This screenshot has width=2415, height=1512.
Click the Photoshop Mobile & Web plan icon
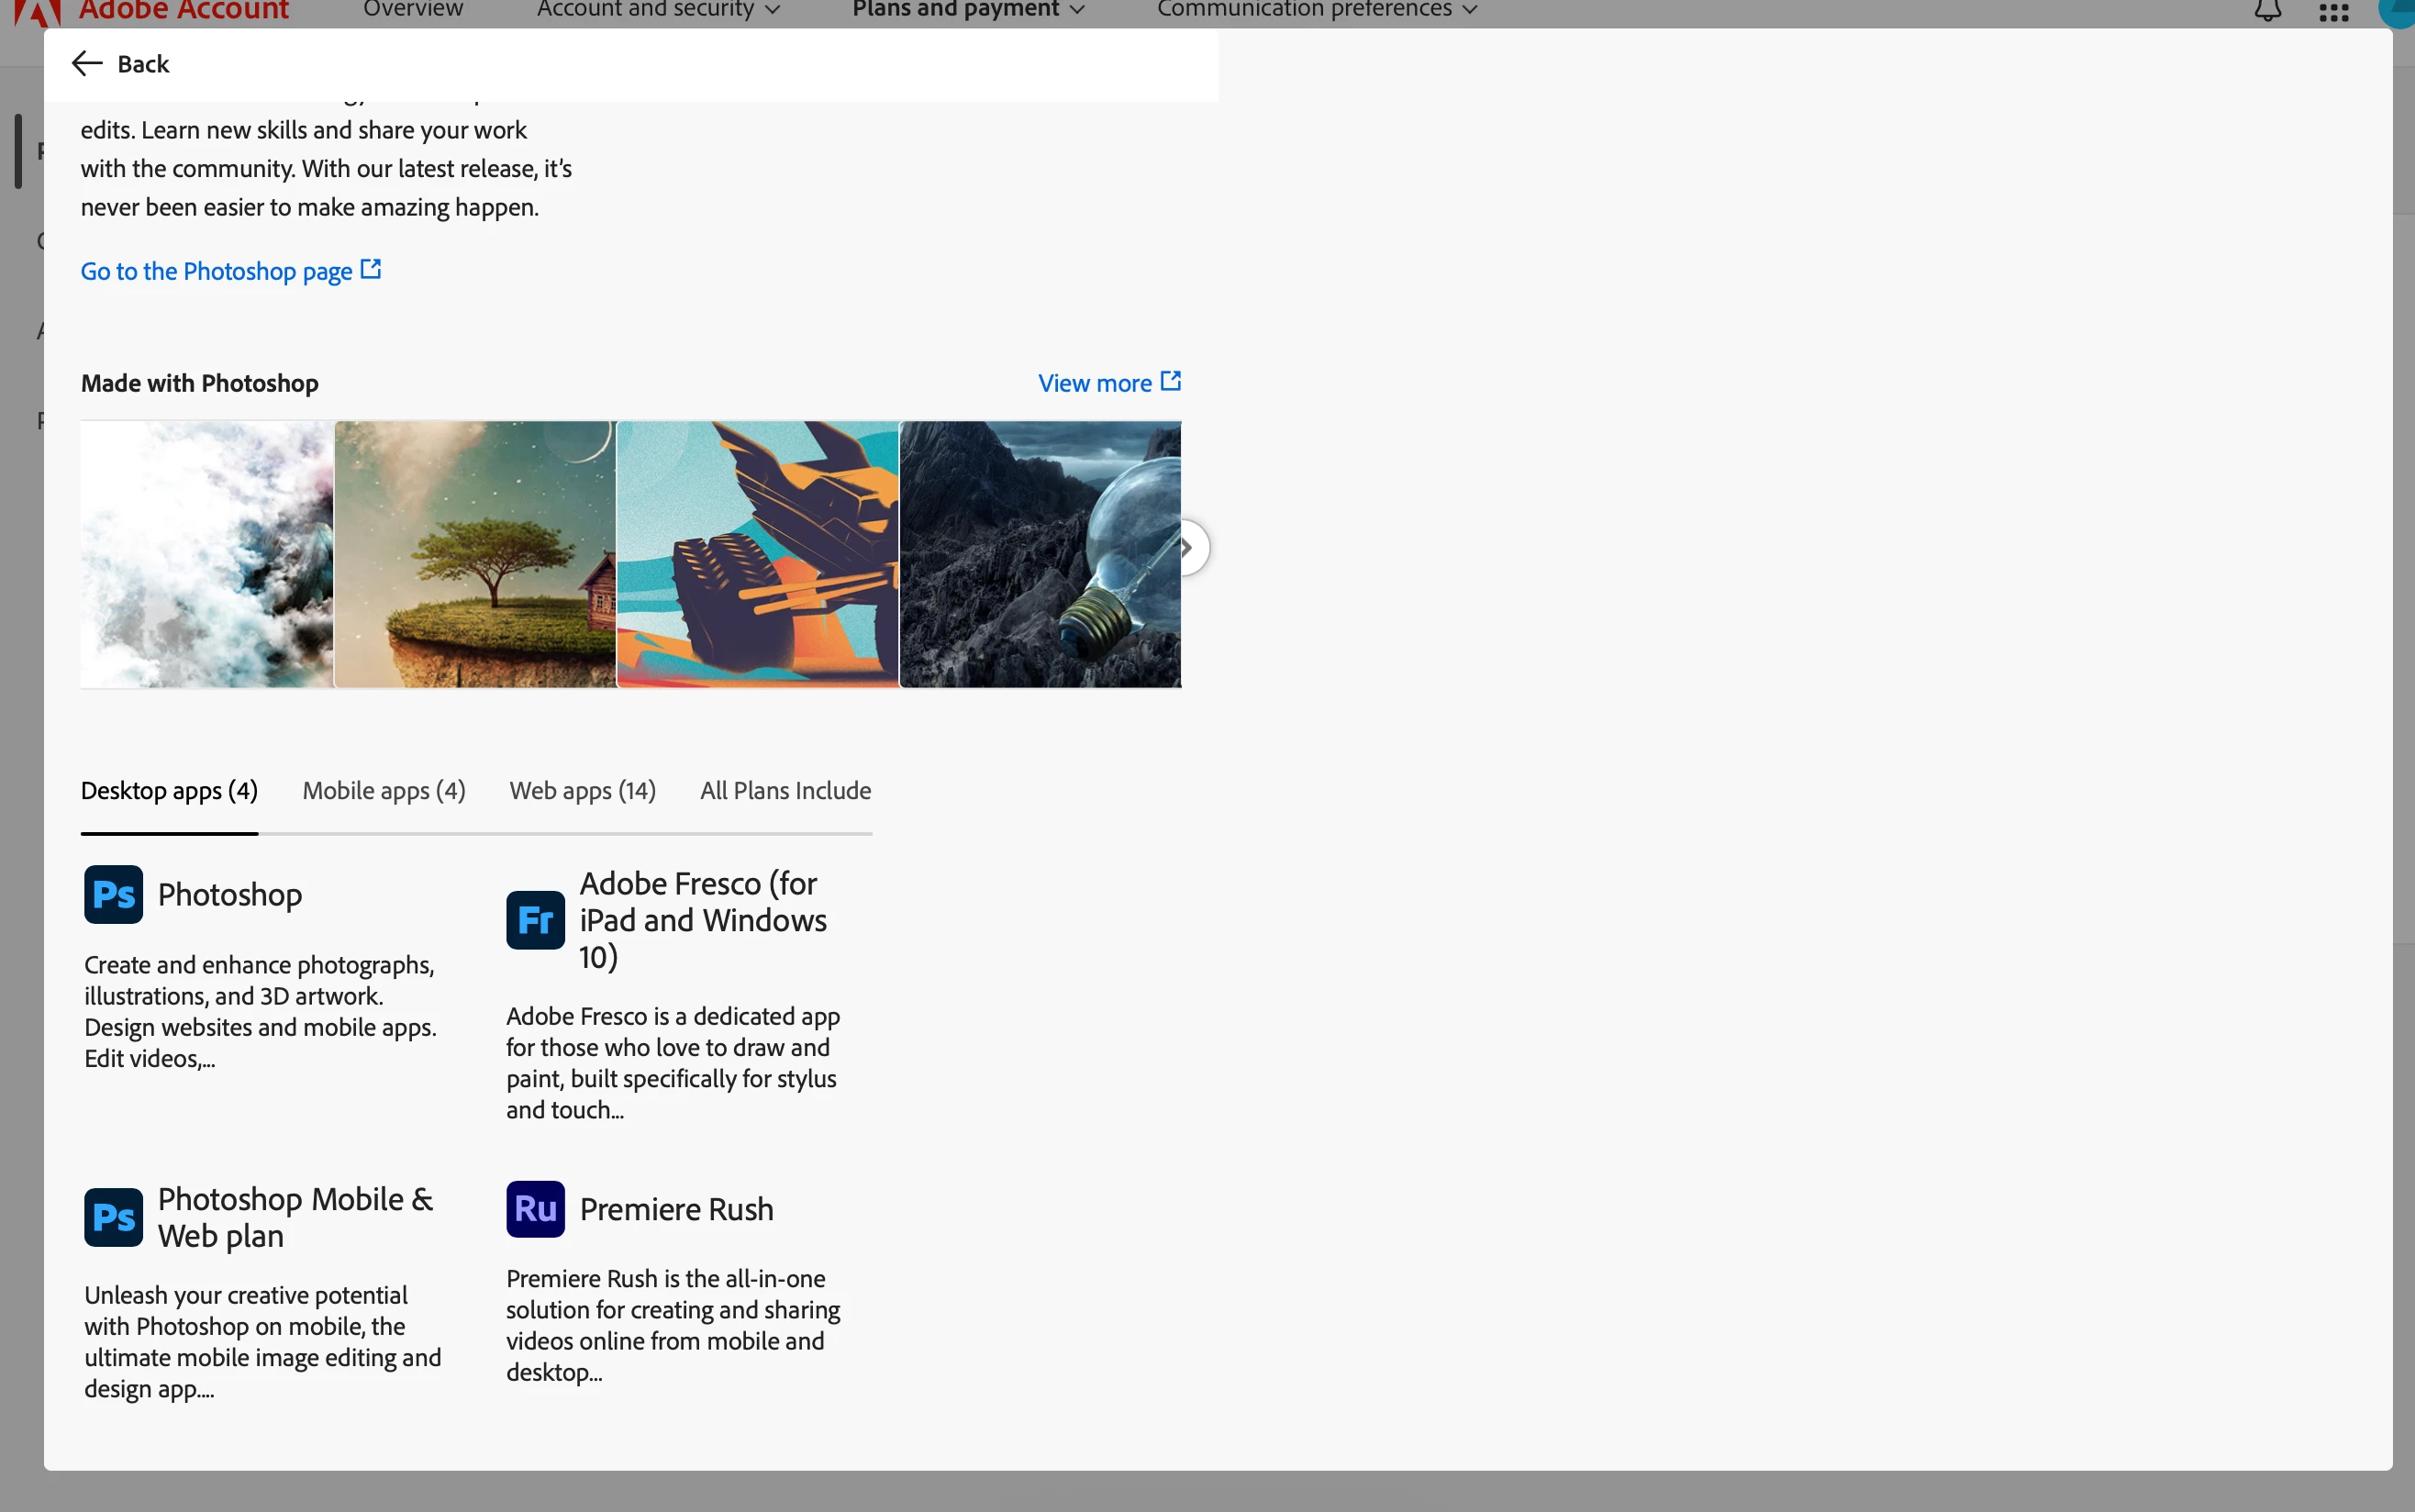pos(113,1217)
